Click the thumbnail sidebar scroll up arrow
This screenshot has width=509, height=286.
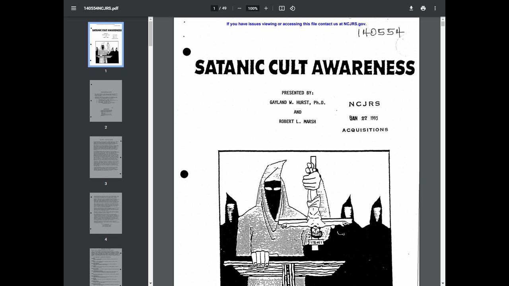click(150, 19)
